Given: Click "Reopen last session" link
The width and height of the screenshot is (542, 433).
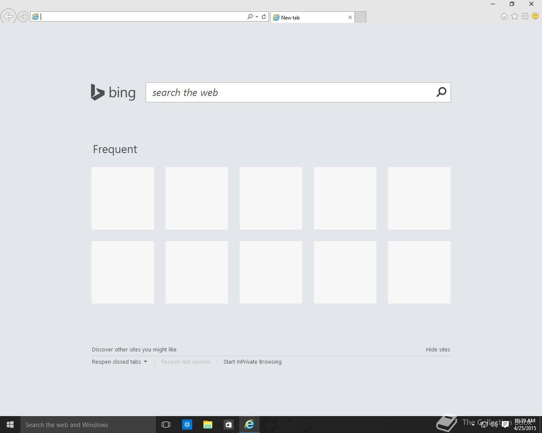Looking at the screenshot, I should pyautogui.click(x=186, y=362).
